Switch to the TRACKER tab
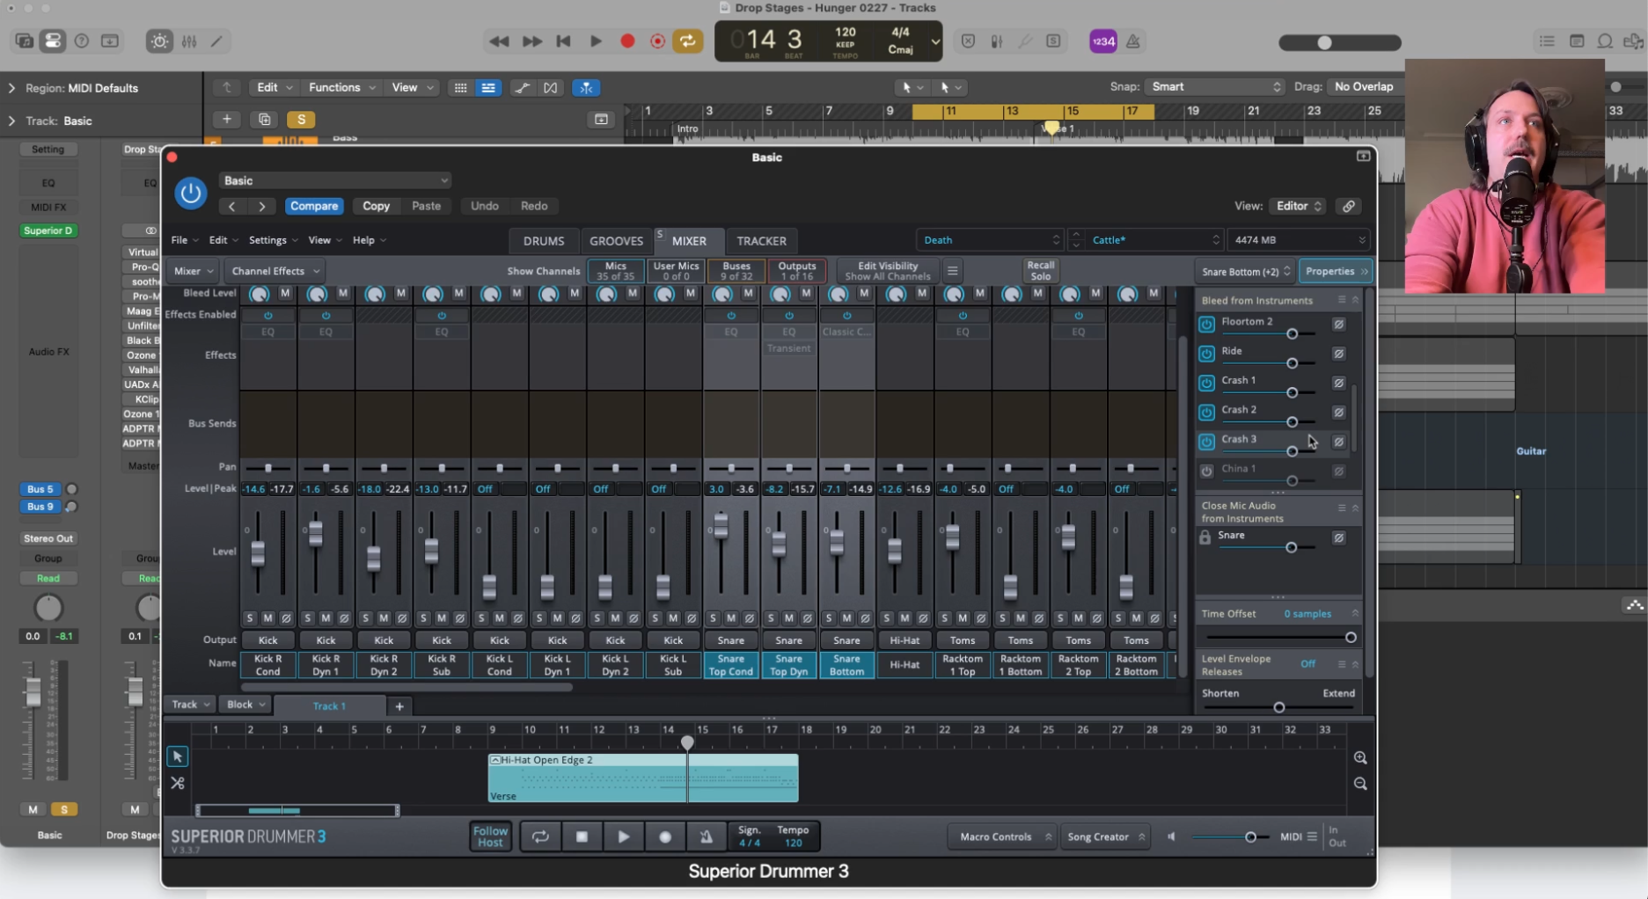The image size is (1648, 899). coord(761,241)
